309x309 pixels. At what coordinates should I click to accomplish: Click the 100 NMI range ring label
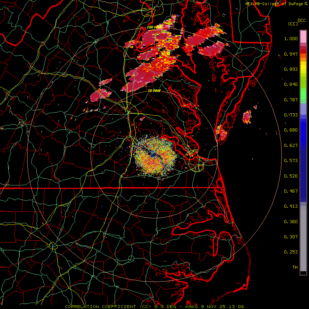click(x=154, y=27)
